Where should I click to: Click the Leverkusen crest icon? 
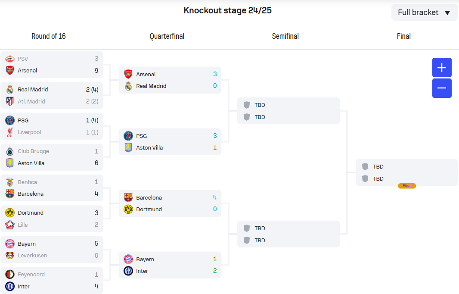(x=10, y=255)
